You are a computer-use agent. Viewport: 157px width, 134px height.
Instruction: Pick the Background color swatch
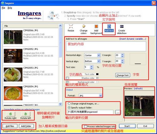click(97, 82)
